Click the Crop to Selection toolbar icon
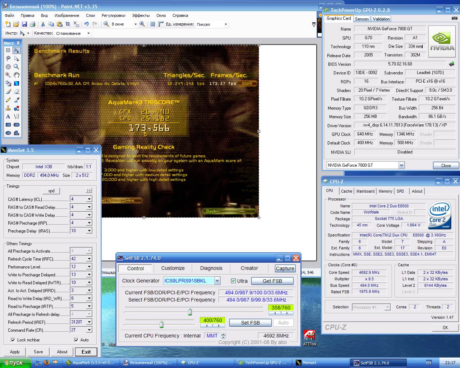Screen dimensions: 460x368 pyautogui.click(x=68, y=24)
